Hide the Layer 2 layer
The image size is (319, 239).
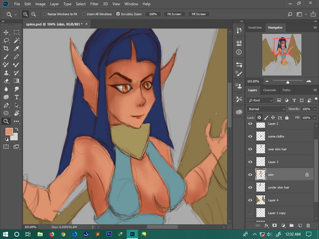(250, 124)
